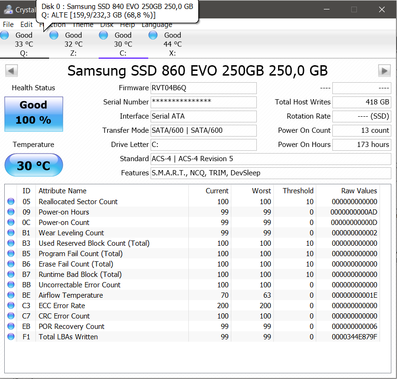The image size is (397, 379).
Task: Open the Edit menu
Action: tap(26, 25)
